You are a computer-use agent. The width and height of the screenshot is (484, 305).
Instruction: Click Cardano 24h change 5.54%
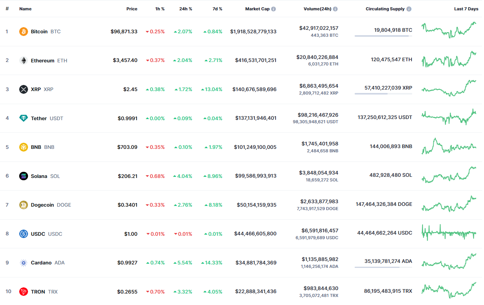point(183,263)
